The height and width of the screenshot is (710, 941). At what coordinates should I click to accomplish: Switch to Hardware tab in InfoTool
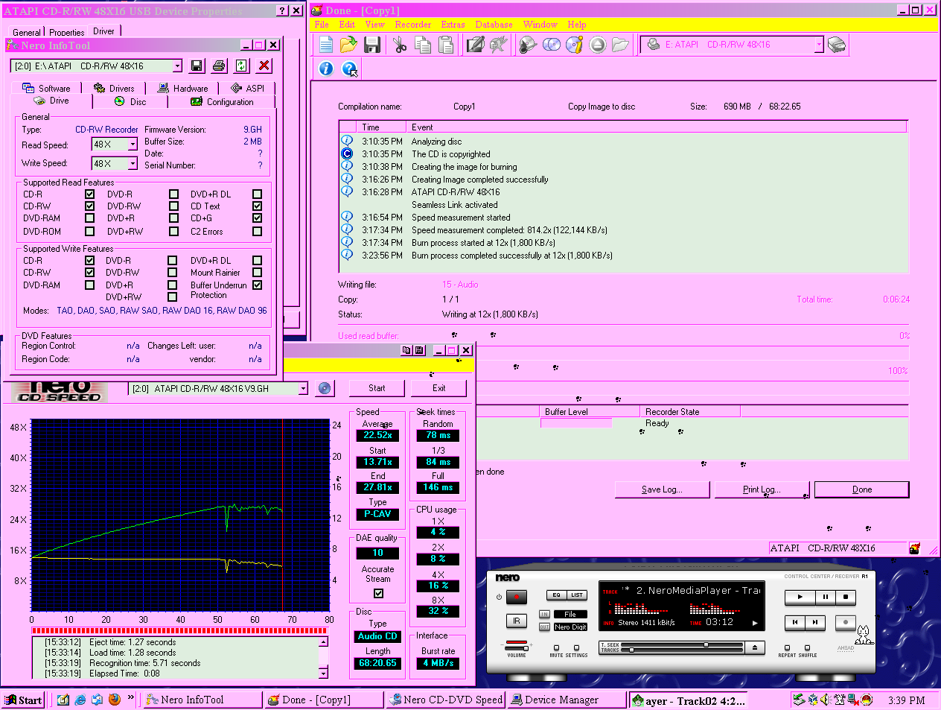click(x=183, y=88)
